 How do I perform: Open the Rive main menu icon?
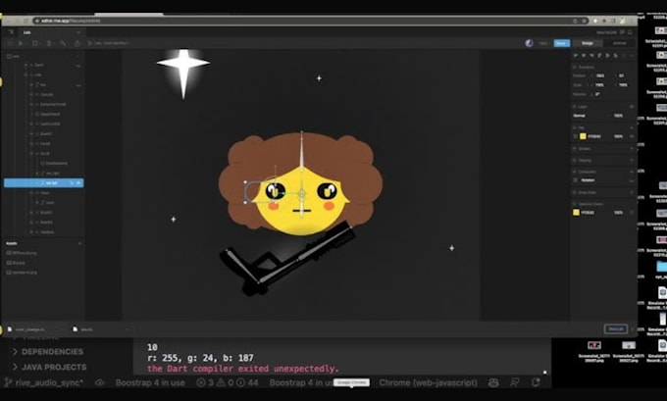click(11, 32)
